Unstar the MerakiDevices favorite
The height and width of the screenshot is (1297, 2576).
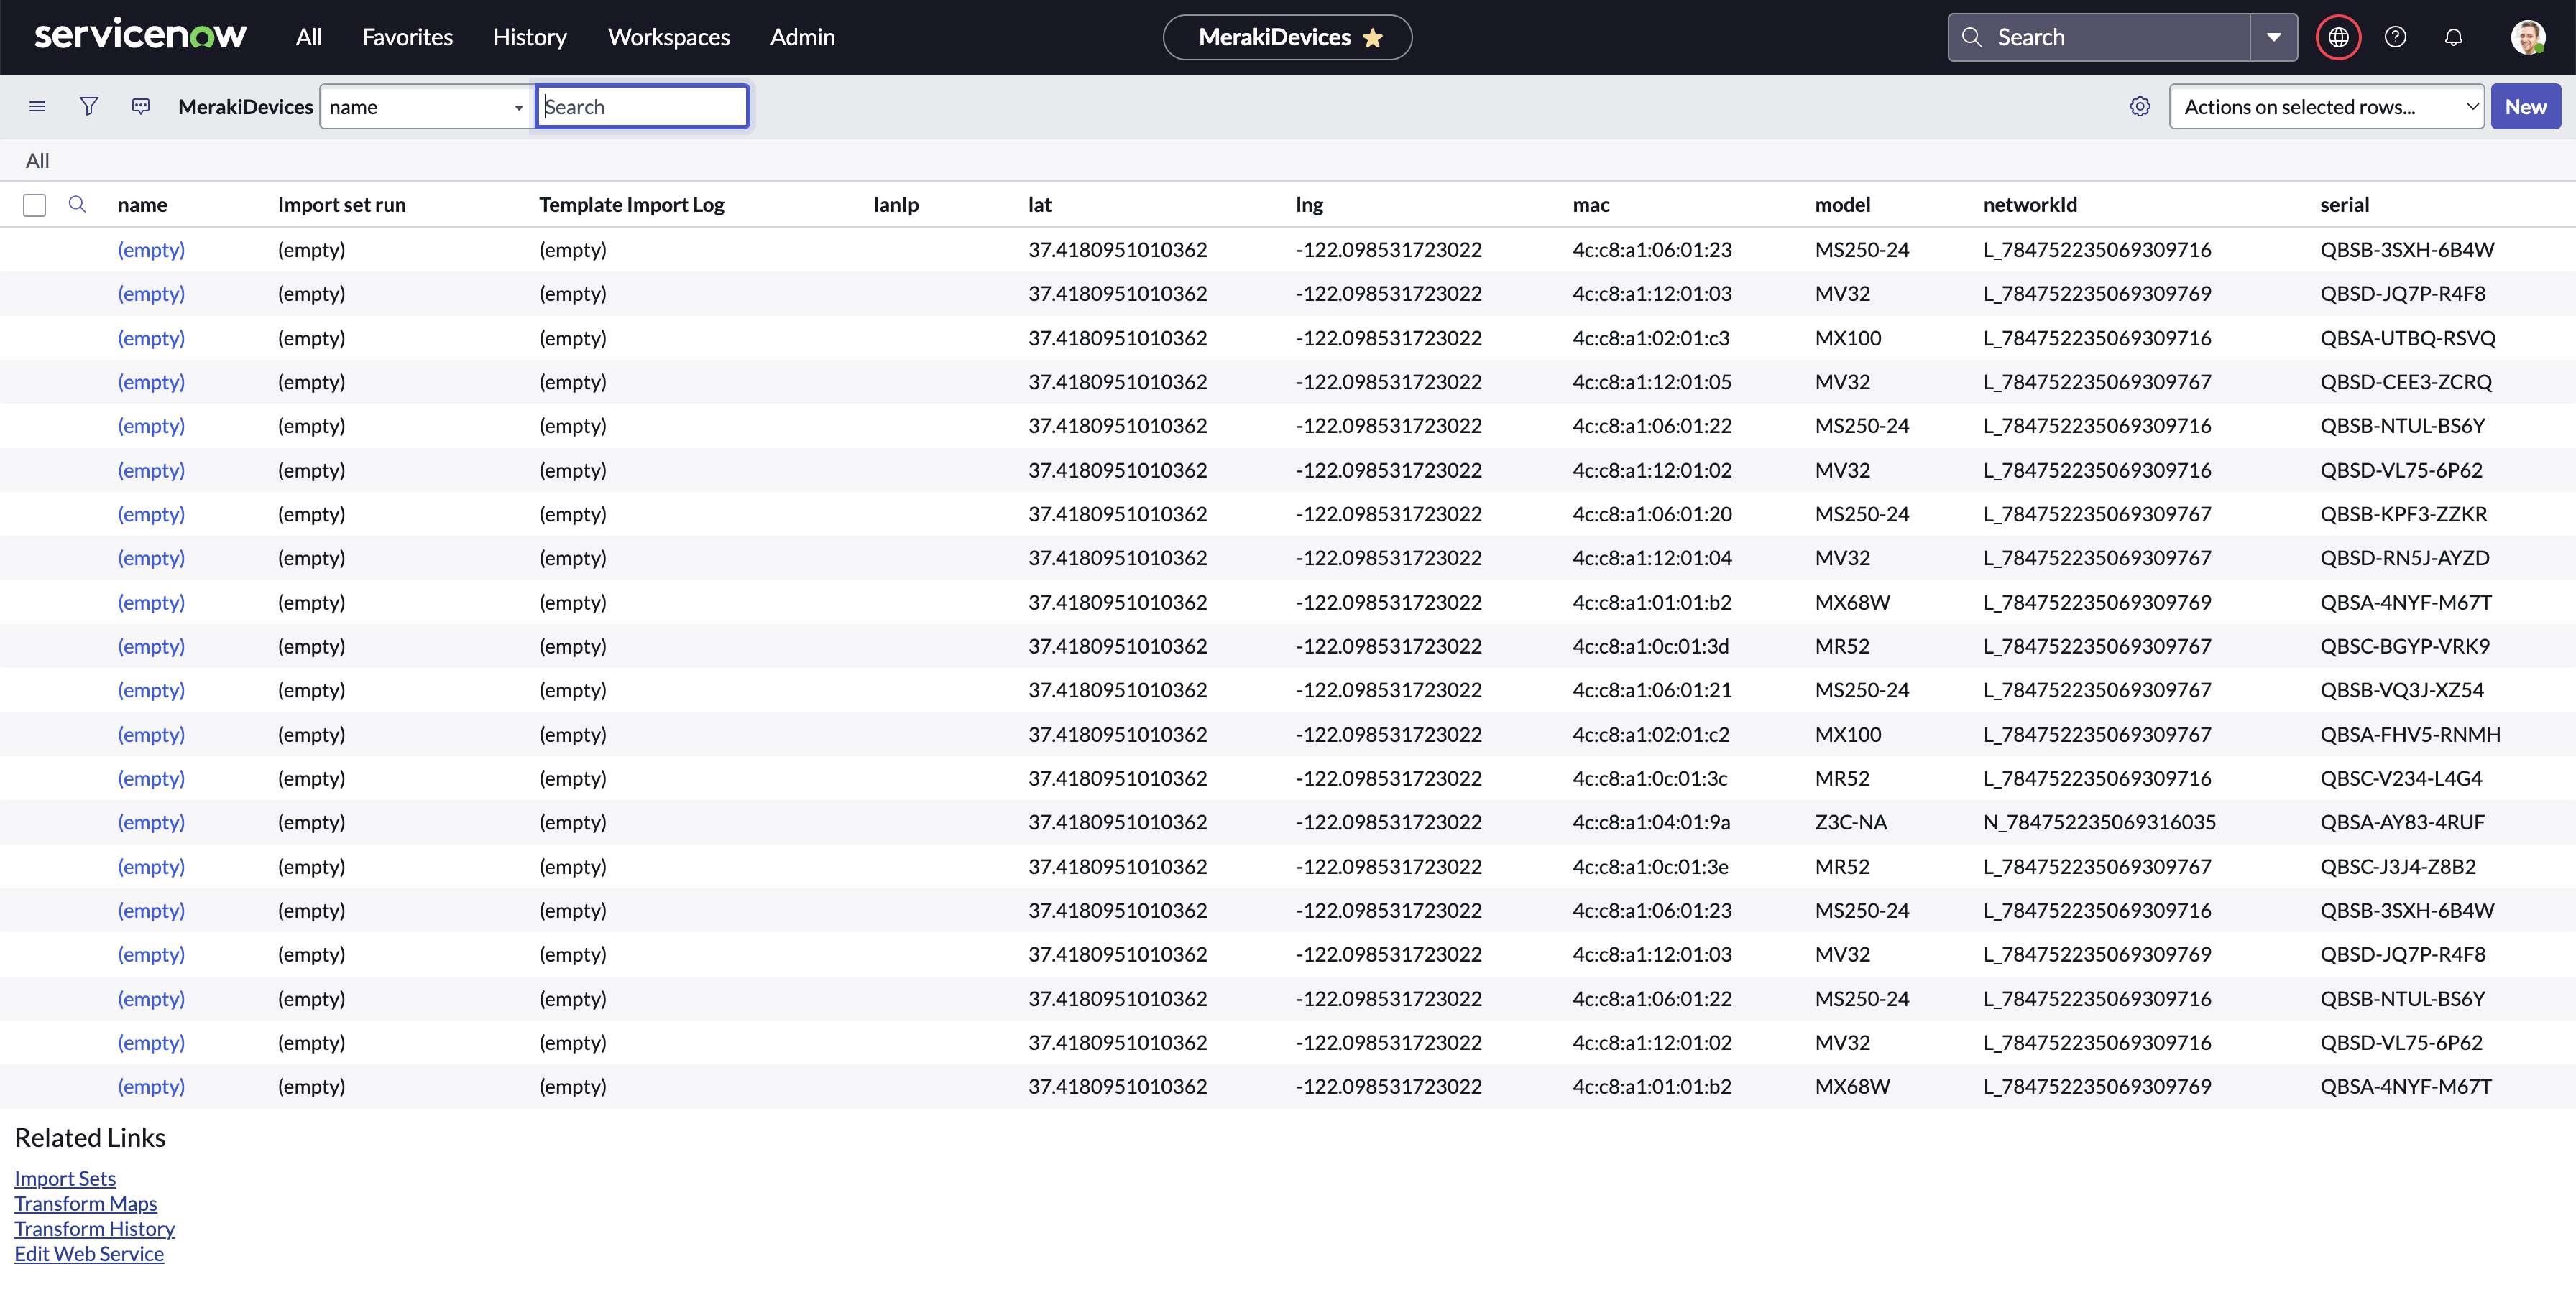click(x=1373, y=37)
